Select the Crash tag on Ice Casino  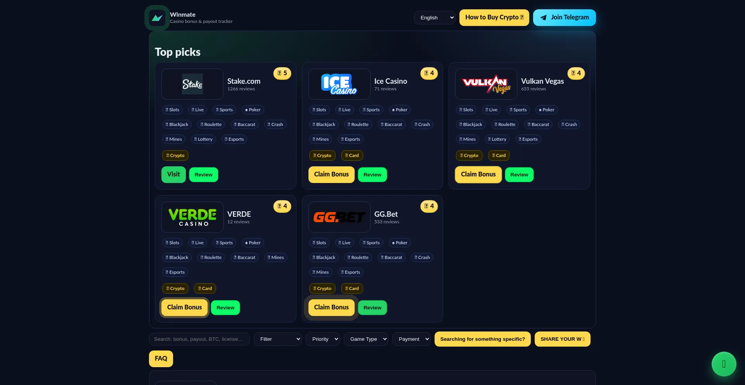(422, 124)
